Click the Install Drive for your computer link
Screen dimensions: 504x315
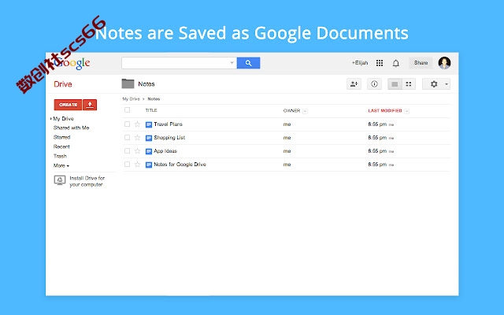click(x=87, y=181)
